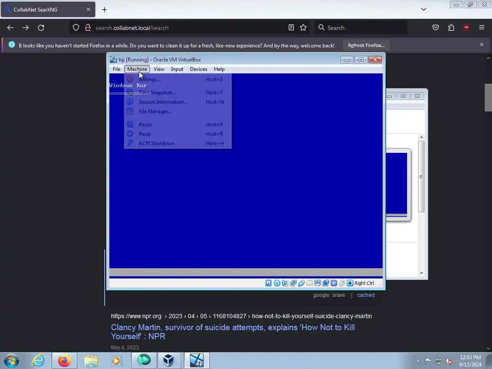This screenshot has width=492, height=369.
Task: Click the Pause icon in Machine menu
Action: point(129,125)
